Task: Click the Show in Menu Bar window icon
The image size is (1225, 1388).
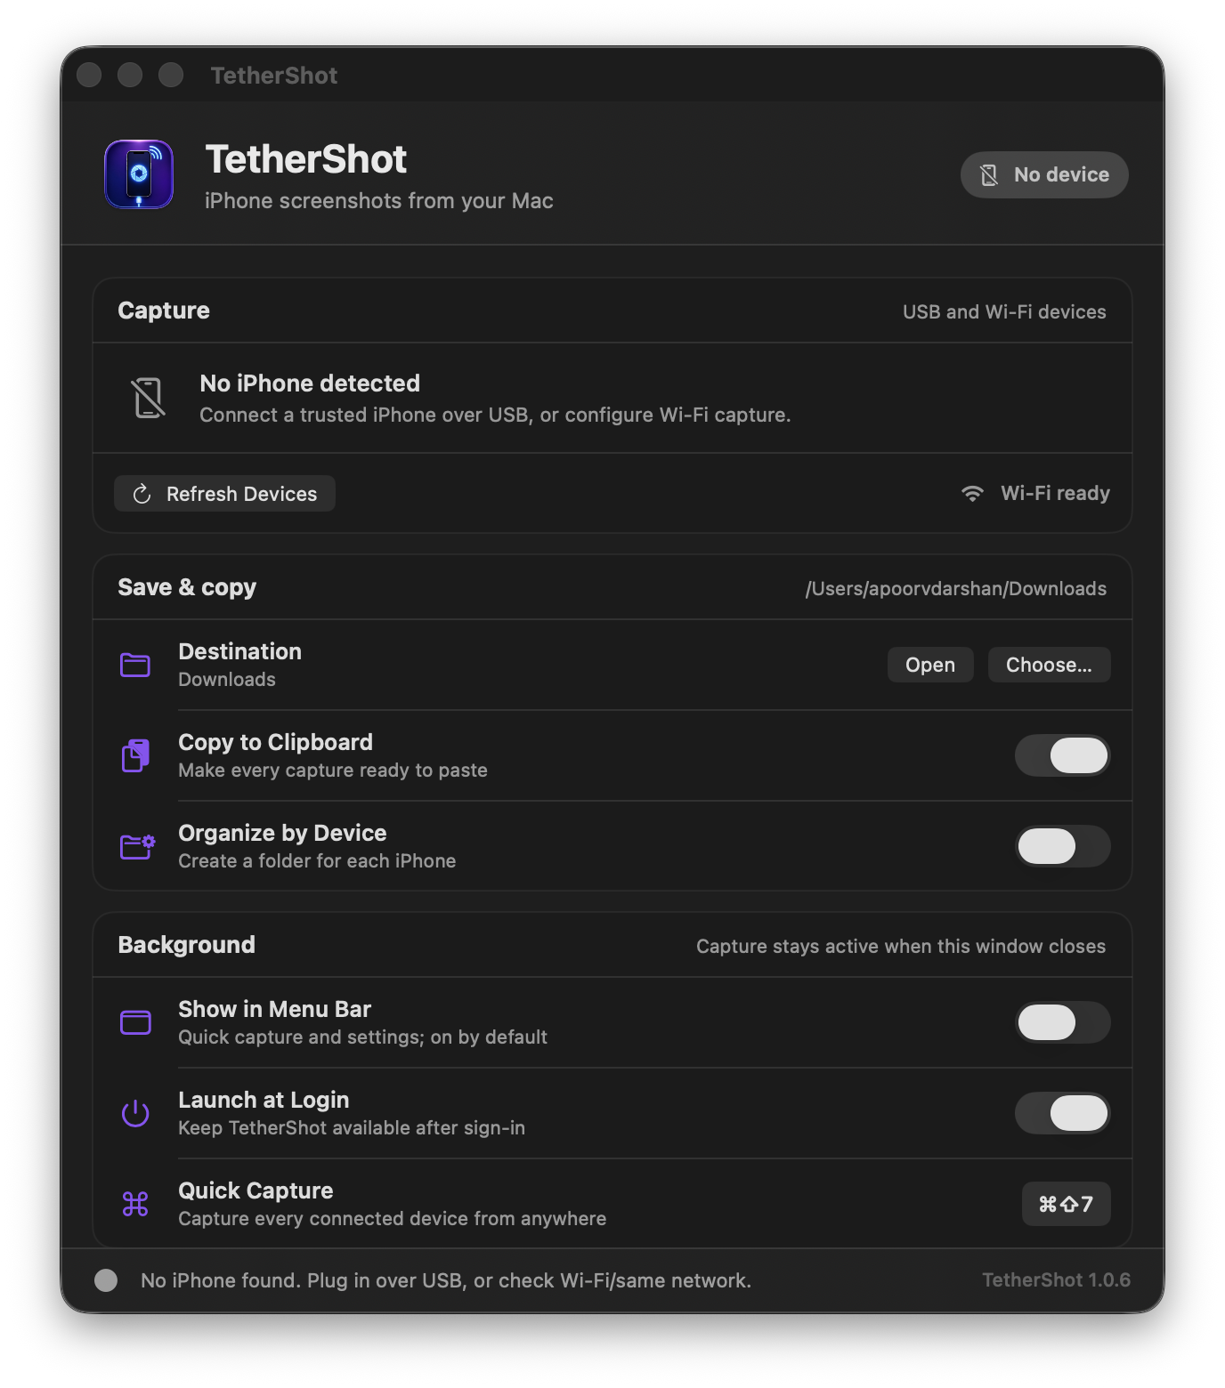Action: click(135, 1022)
